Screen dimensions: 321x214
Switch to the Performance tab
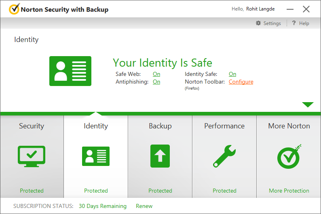tap(224, 126)
